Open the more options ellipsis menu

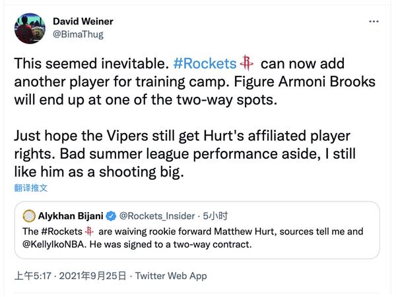tap(374, 21)
